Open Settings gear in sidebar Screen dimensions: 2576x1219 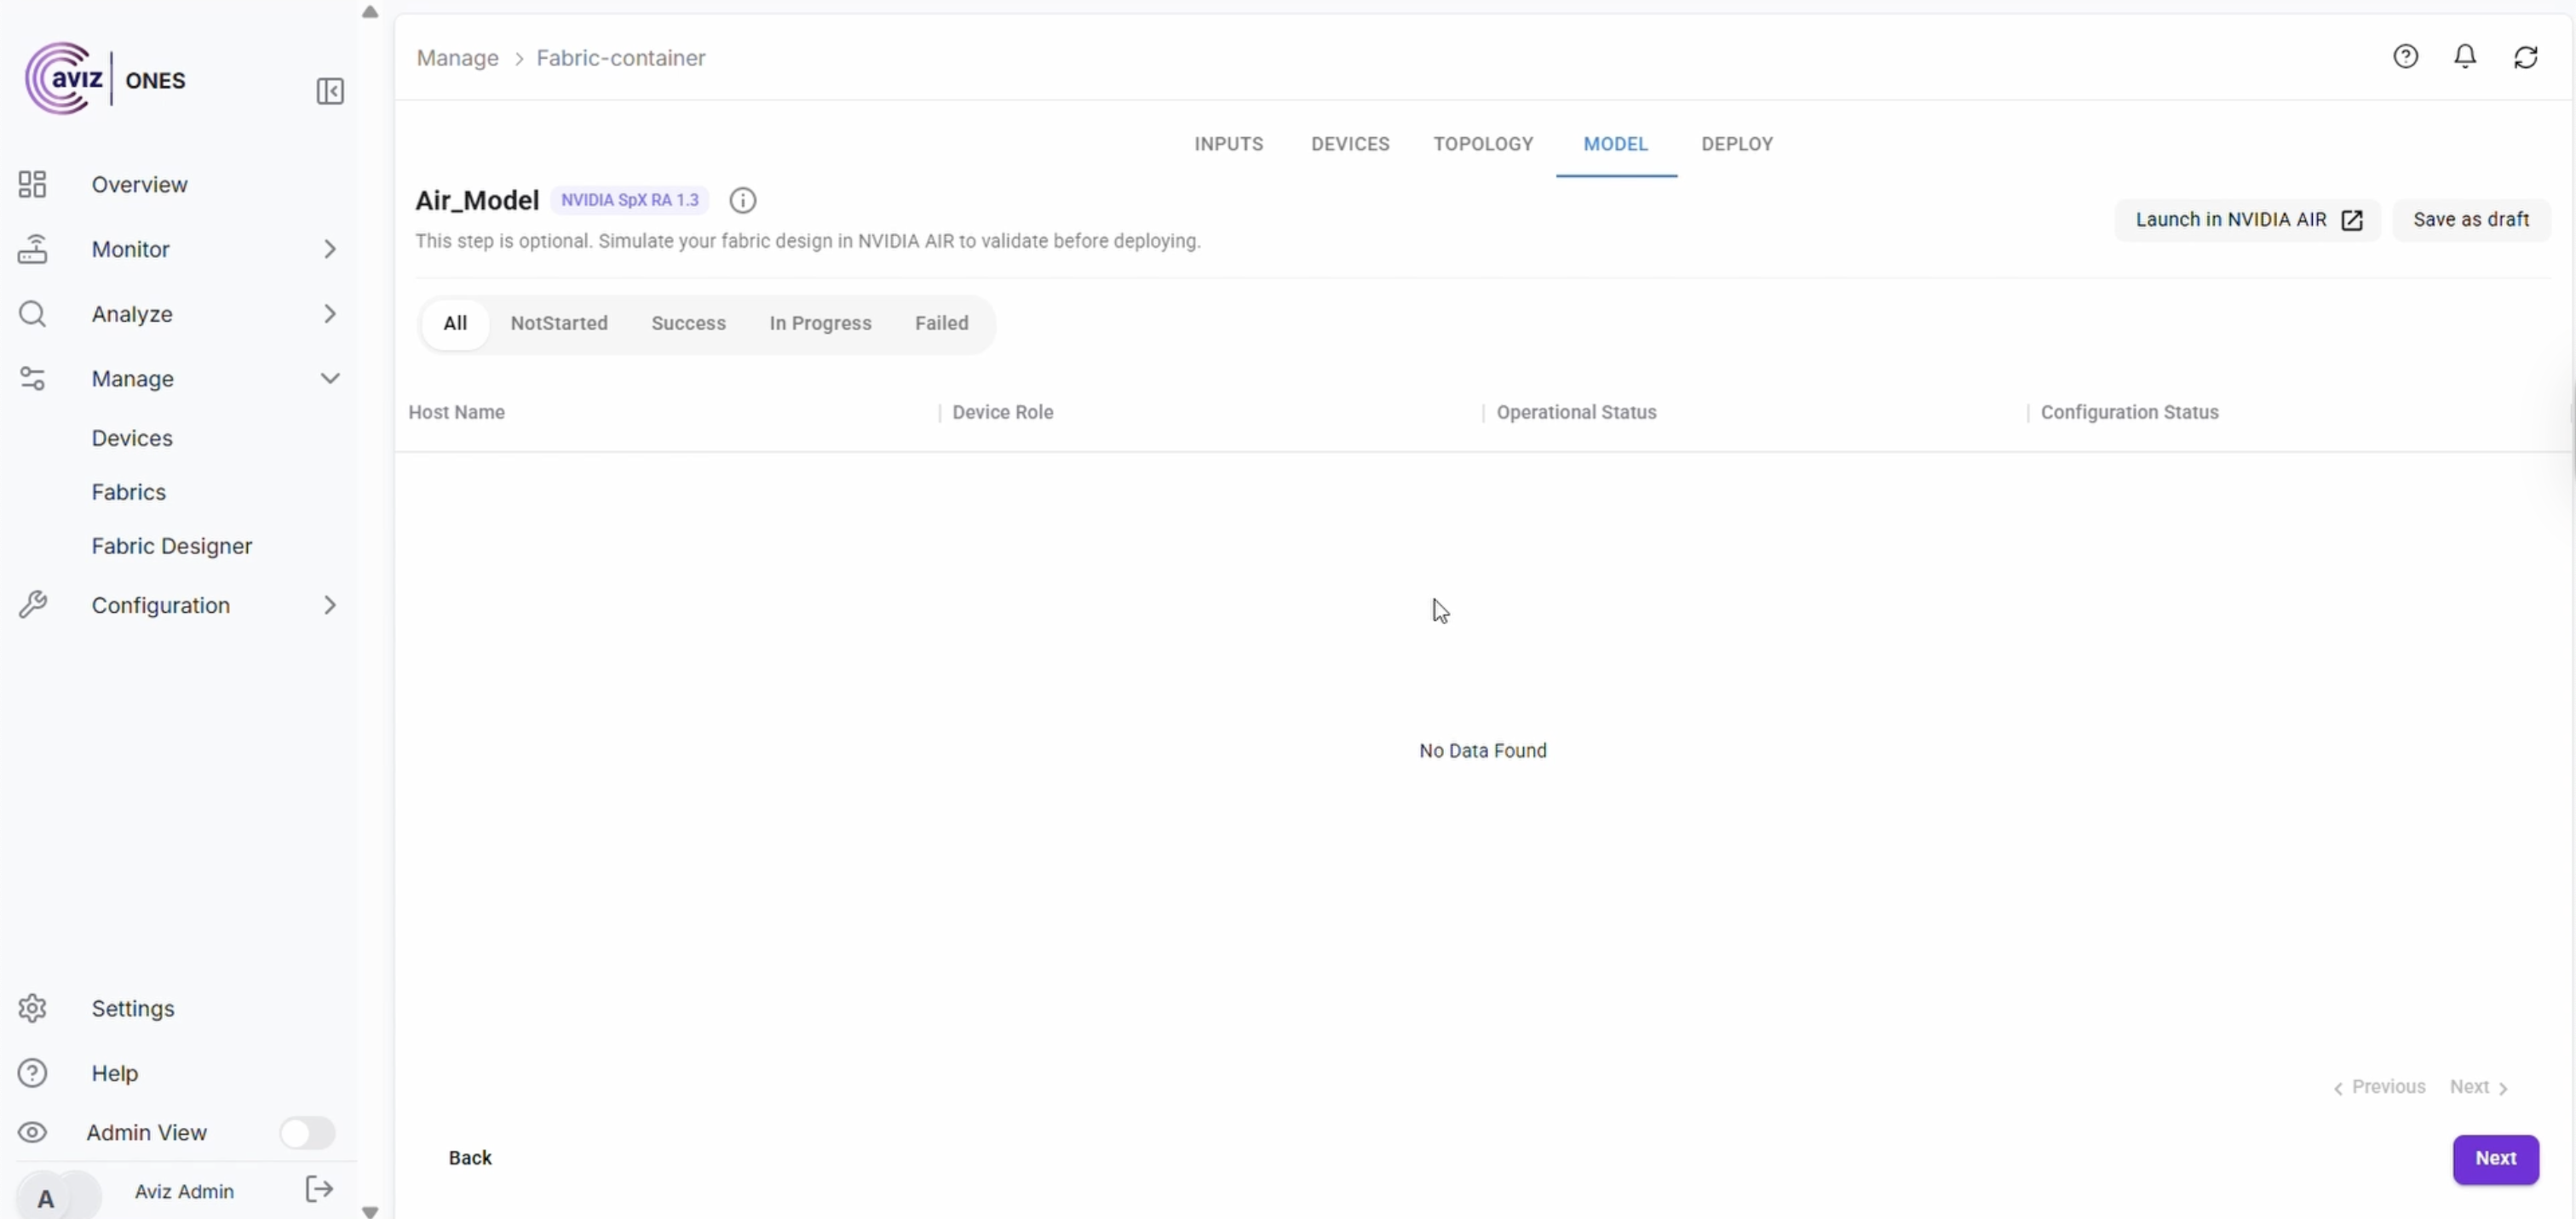(x=33, y=1008)
